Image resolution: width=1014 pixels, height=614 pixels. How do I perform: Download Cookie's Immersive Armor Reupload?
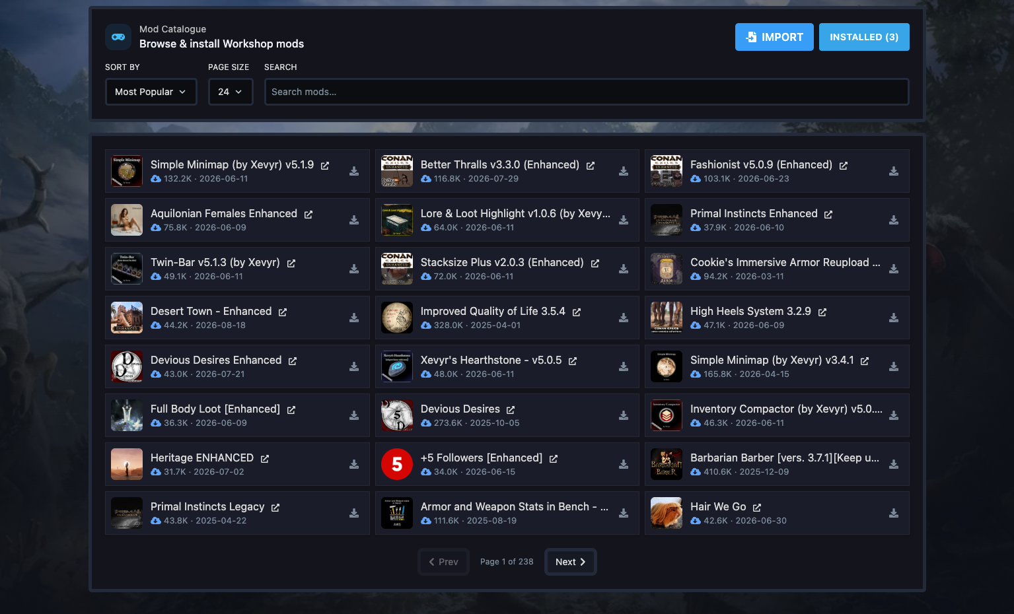(x=894, y=269)
